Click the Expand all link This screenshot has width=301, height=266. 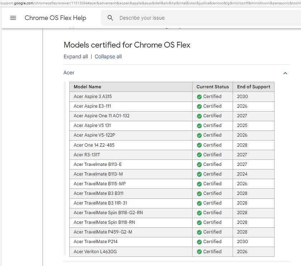76,56
